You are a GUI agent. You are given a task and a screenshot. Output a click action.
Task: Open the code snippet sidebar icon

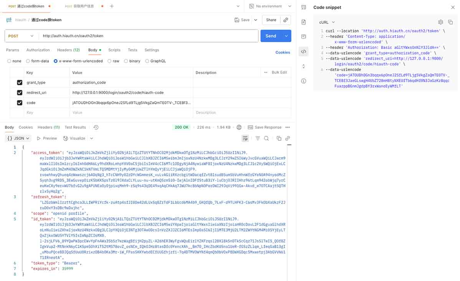(x=303, y=51)
